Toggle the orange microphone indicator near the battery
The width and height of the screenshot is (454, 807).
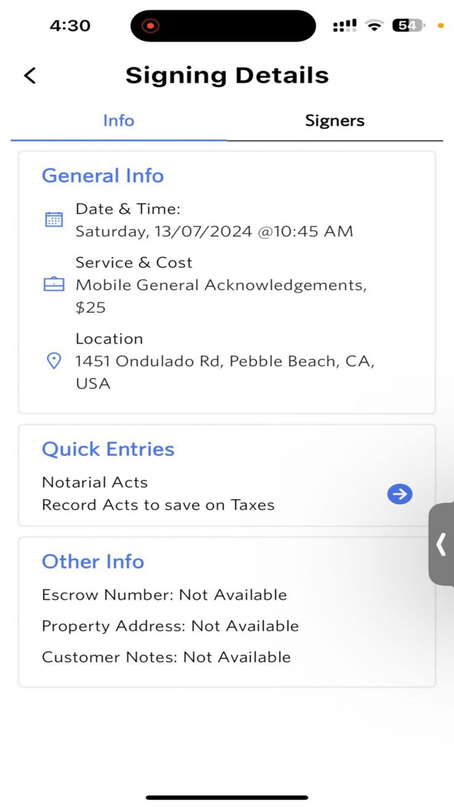pos(440,26)
